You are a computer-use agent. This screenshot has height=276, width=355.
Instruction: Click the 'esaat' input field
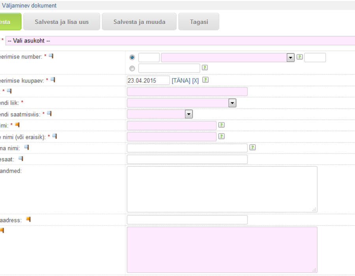click(187, 159)
